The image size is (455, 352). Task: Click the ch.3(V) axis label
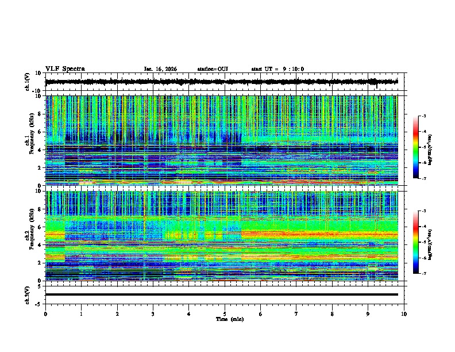coord(28,295)
